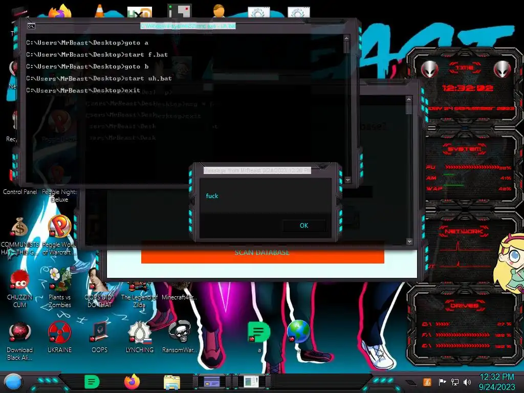Click second console window scrollbar up arrow
Viewport: 524px width, 393px height.
pyautogui.click(x=409, y=100)
